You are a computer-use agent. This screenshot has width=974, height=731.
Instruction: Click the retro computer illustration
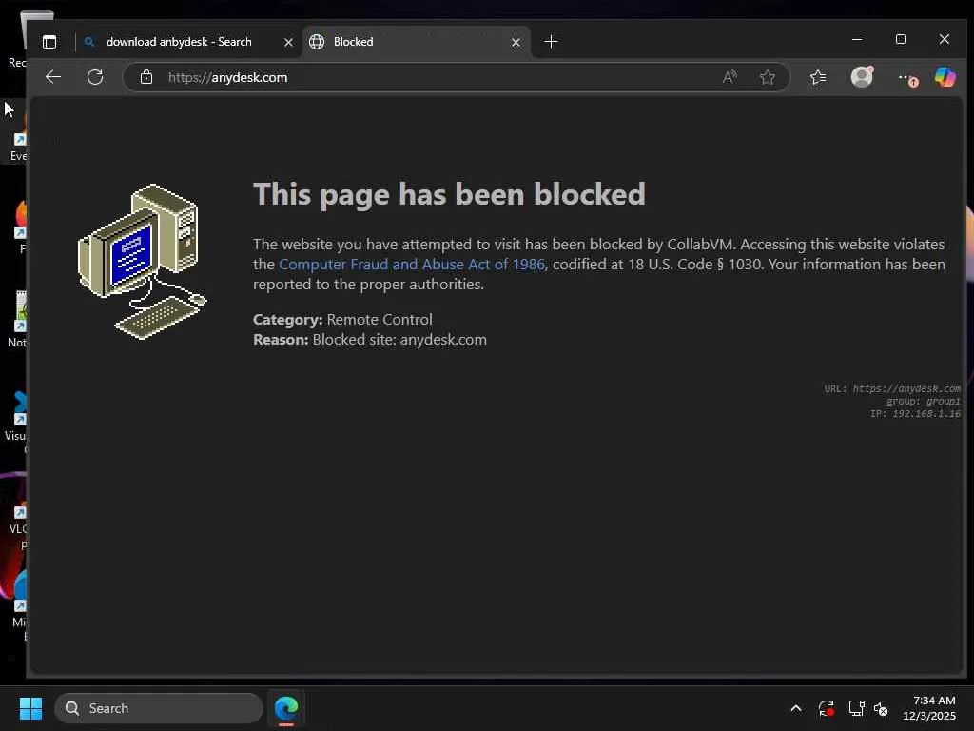point(143,262)
